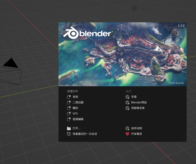Viewport: 196px width, 164px height.
Task: Click the globe icon beside 手册
Action: click(127, 97)
